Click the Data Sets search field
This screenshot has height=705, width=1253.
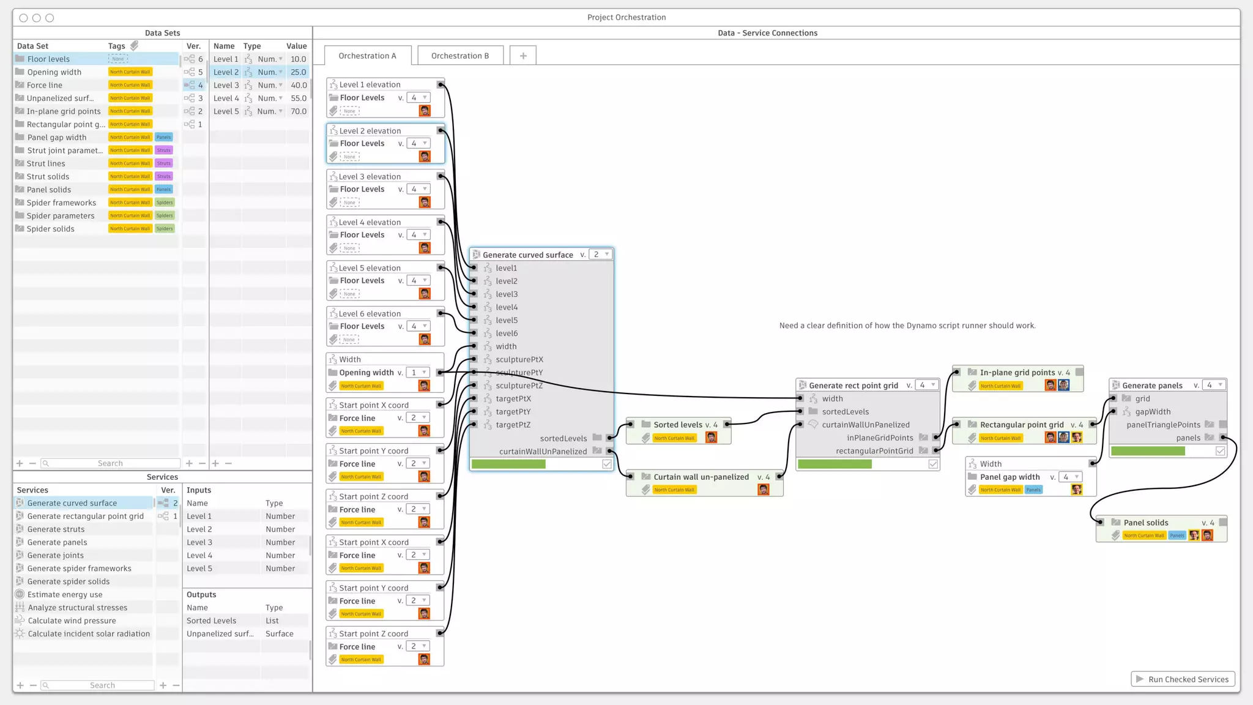[110, 463]
